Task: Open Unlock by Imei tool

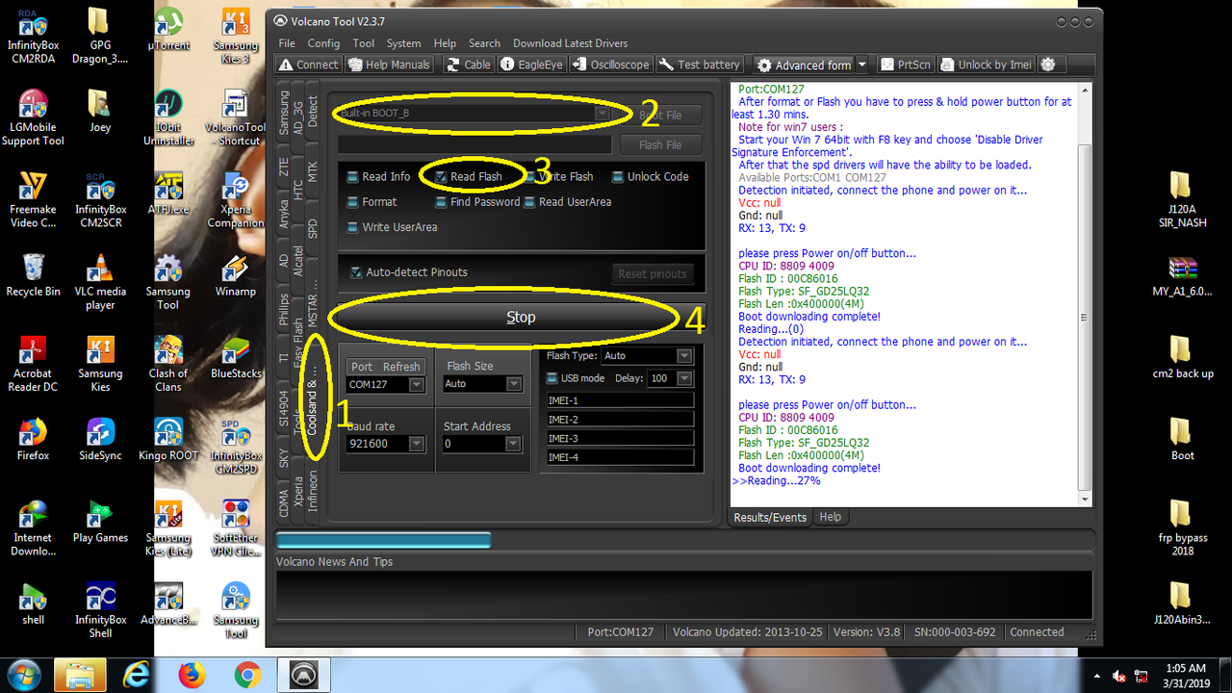Action: [x=986, y=64]
